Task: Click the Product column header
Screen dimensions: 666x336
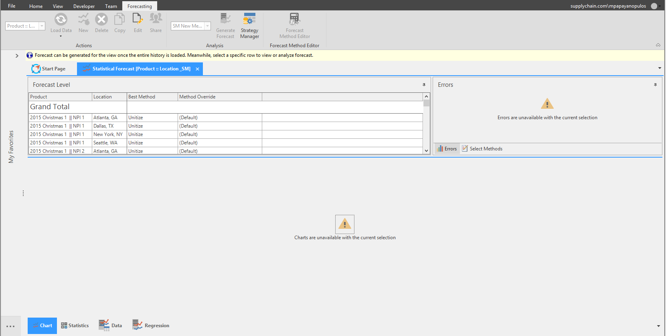Action: pyautogui.click(x=60, y=97)
